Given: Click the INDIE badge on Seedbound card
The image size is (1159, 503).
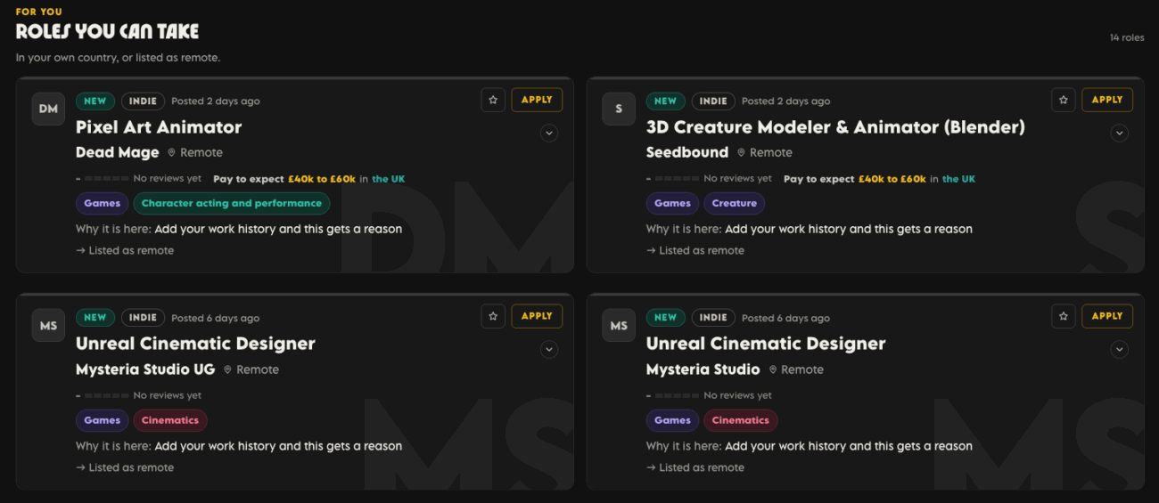Looking at the screenshot, I should click(713, 101).
